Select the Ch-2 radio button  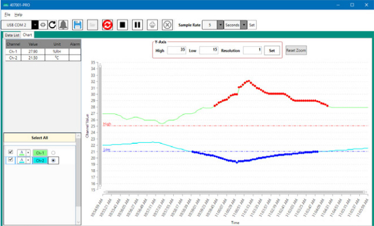coord(53,161)
